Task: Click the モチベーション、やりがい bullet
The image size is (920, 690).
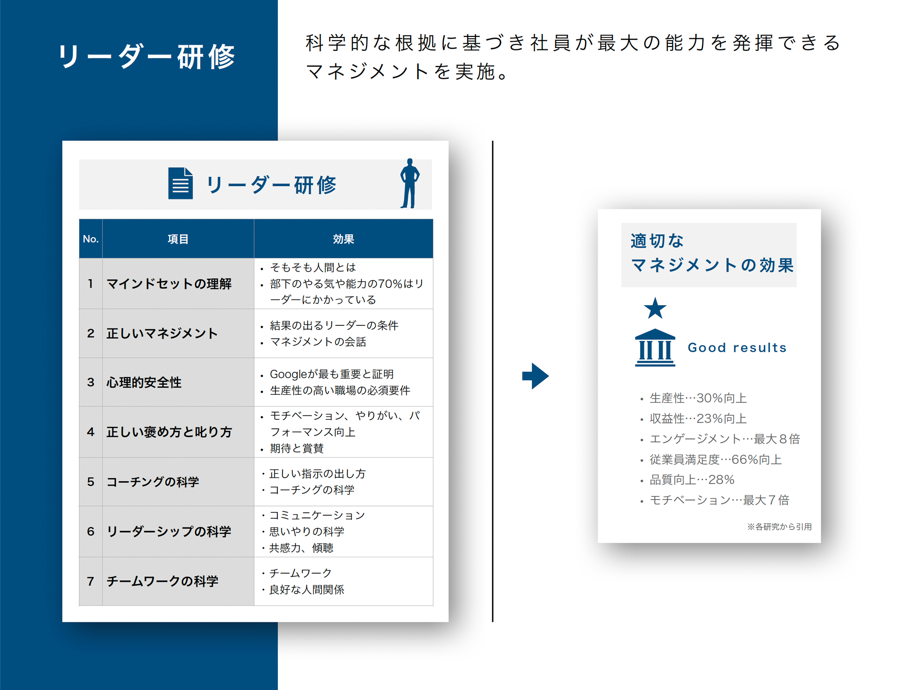Action: point(345,424)
